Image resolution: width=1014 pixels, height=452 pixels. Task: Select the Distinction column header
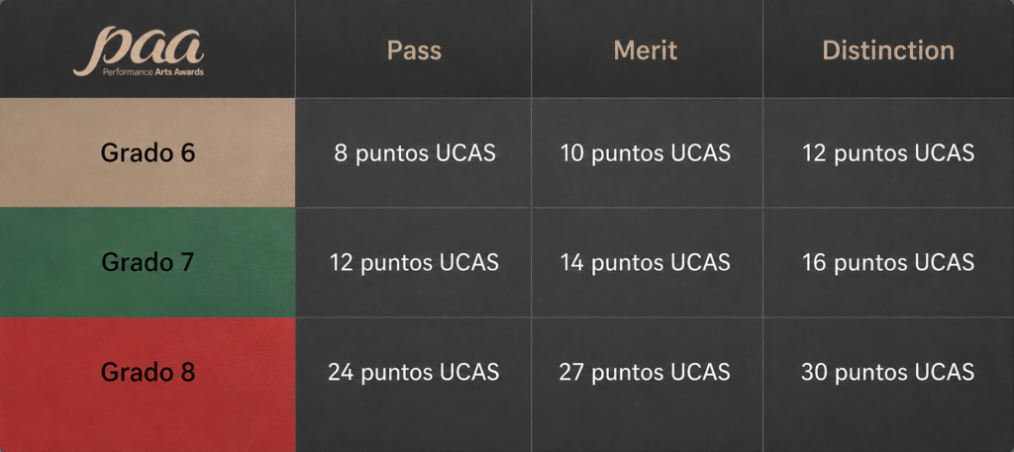click(888, 50)
